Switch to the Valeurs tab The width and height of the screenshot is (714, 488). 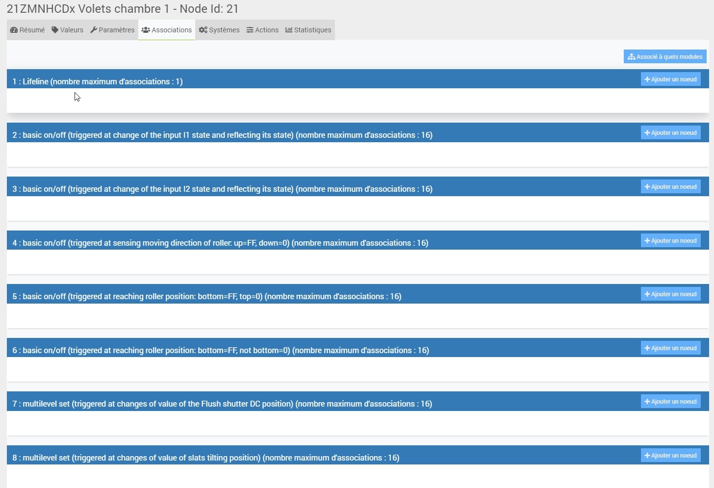pyautogui.click(x=68, y=30)
